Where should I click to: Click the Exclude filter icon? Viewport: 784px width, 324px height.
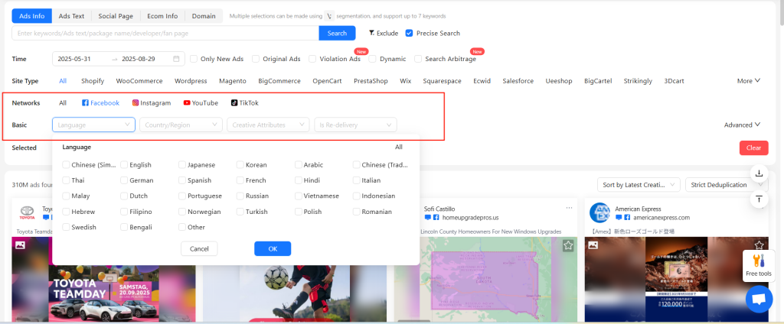(372, 33)
